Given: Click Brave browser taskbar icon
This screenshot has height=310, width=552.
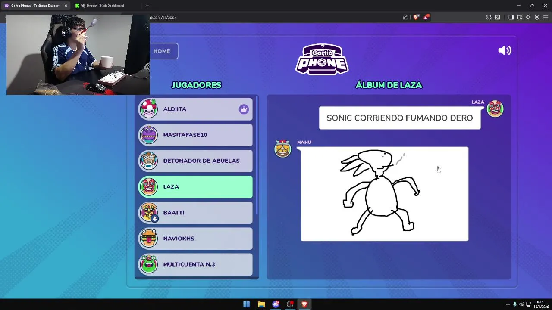Looking at the screenshot, I should tap(304, 304).
